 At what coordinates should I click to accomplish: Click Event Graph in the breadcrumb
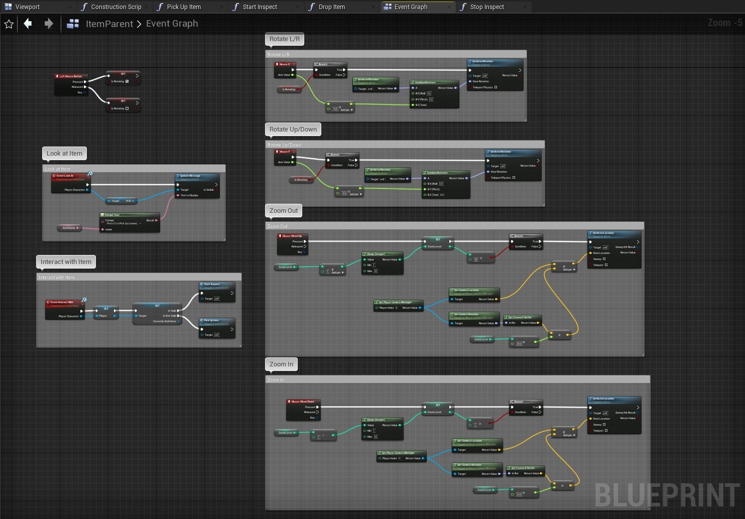pyautogui.click(x=172, y=24)
